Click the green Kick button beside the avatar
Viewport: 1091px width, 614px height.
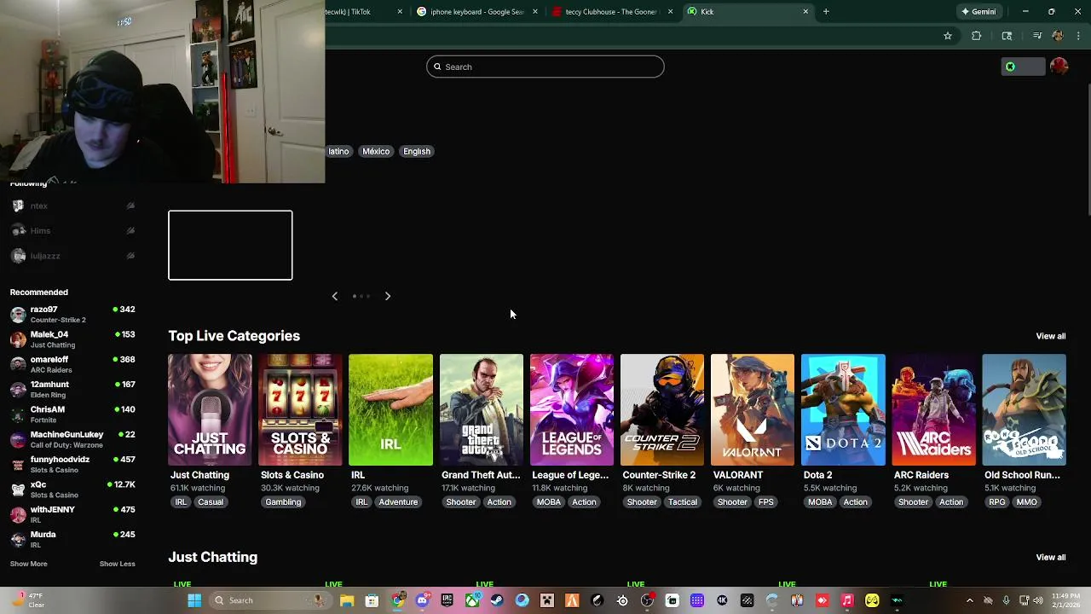pyautogui.click(x=1023, y=67)
